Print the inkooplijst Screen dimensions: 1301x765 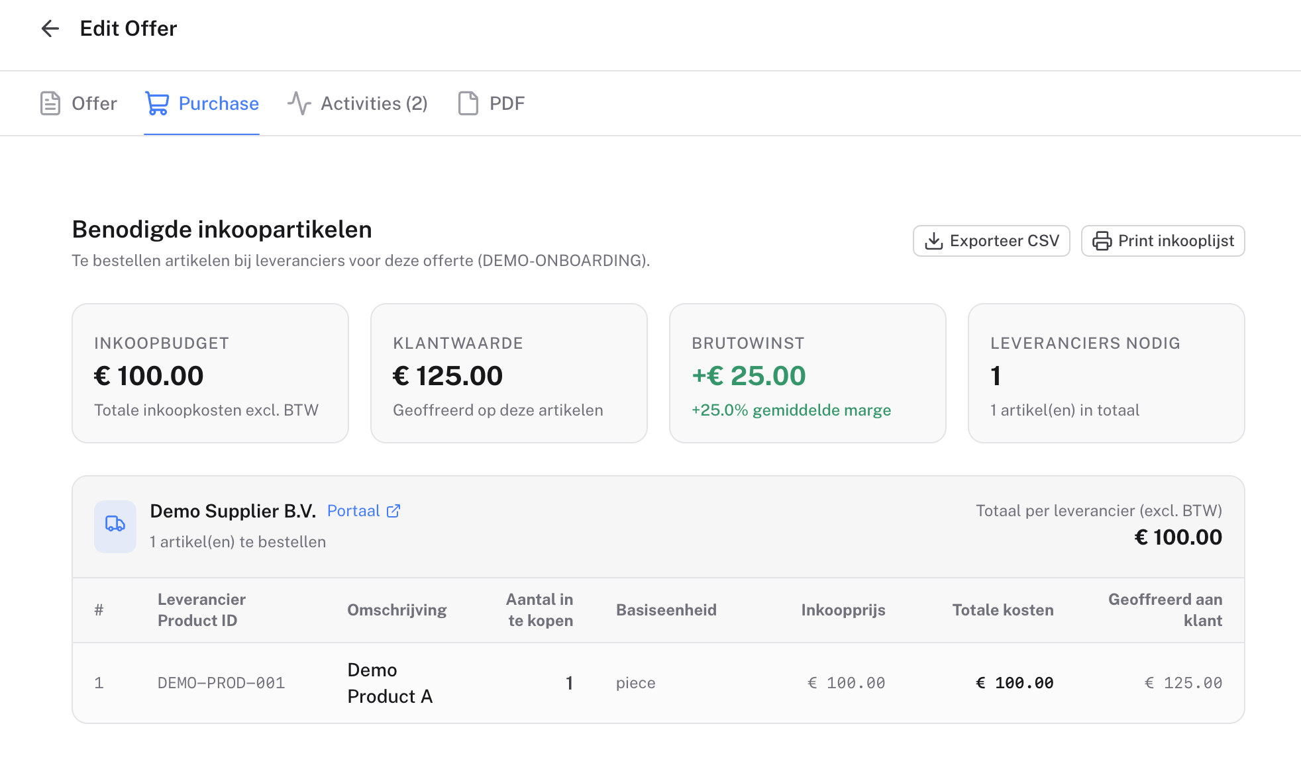point(1163,241)
